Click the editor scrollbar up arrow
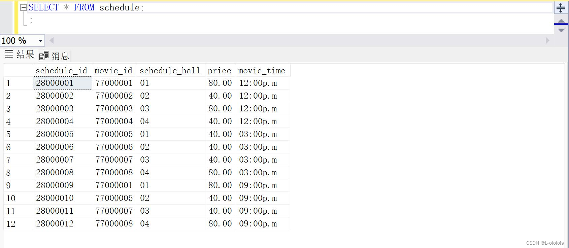The height and width of the screenshot is (248, 569). [561, 21]
